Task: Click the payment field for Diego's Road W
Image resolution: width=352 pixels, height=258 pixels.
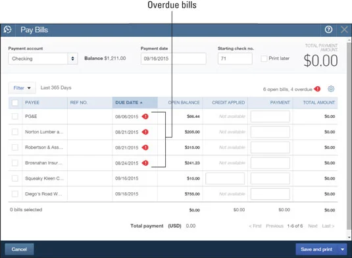Action: (270, 193)
